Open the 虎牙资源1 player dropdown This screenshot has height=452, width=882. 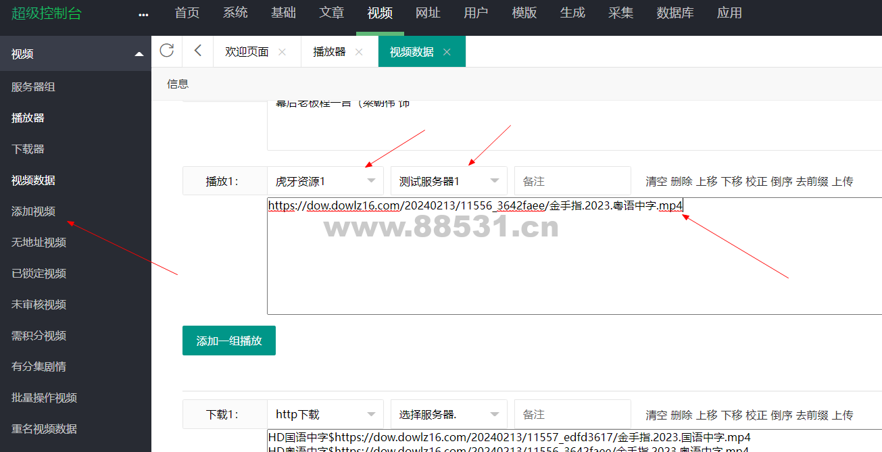tap(325, 181)
